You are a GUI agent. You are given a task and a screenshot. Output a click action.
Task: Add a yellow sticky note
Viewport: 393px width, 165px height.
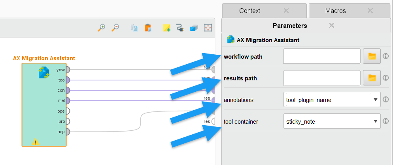pyautogui.click(x=166, y=28)
